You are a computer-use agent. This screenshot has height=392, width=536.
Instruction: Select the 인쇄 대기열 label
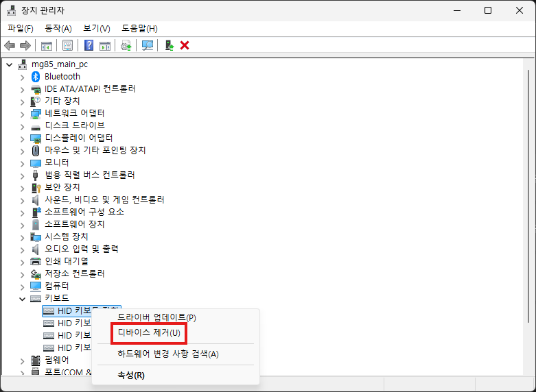(x=67, y=261)
